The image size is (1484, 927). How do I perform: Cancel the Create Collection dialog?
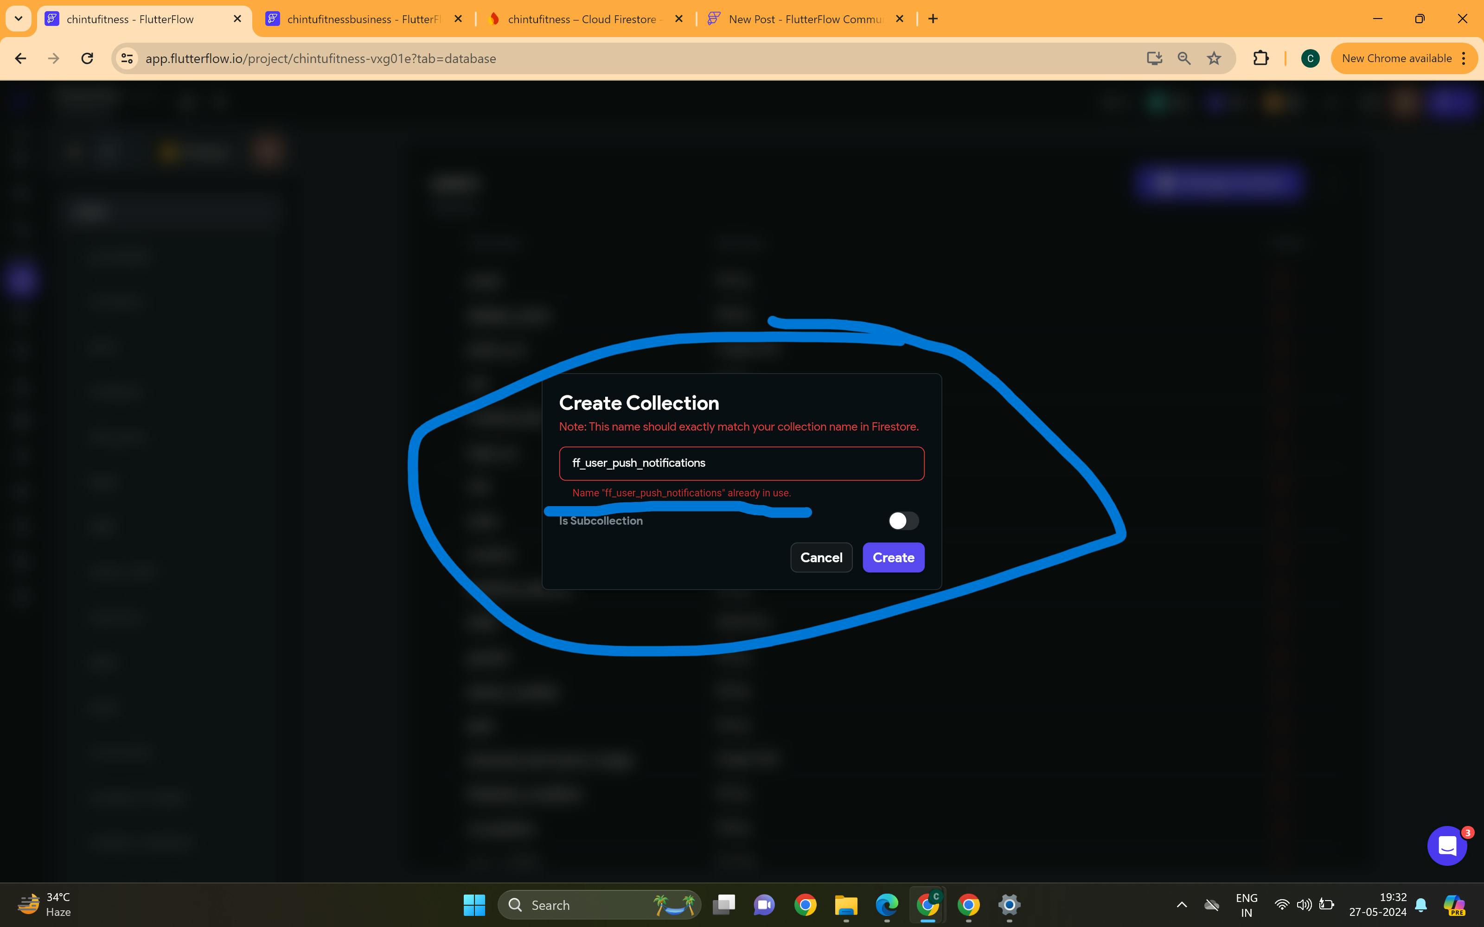tap(820, 557)
